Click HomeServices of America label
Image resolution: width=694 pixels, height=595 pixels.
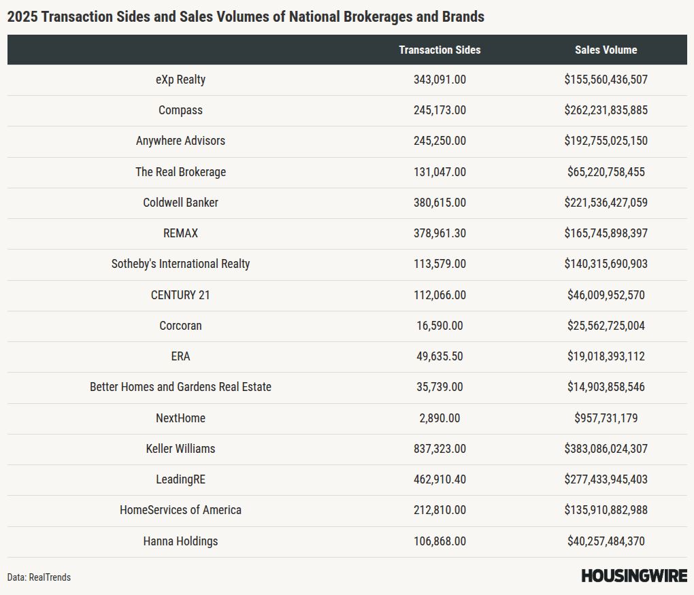point(180,510)
